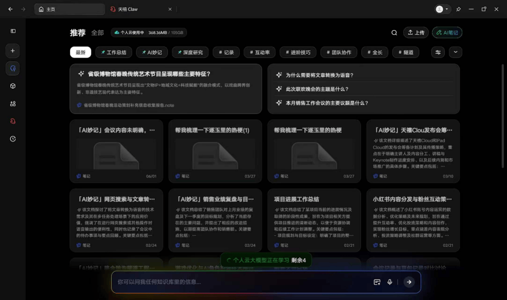Click the note attach icon in input
507x300 pixels.
[377, 282]
